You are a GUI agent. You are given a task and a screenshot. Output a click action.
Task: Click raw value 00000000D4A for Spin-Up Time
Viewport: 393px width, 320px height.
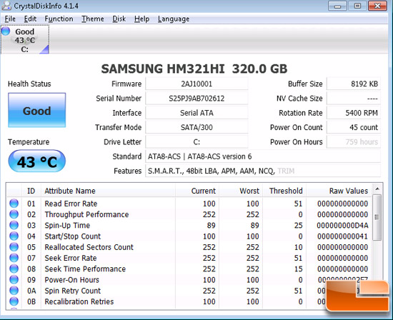342,225
